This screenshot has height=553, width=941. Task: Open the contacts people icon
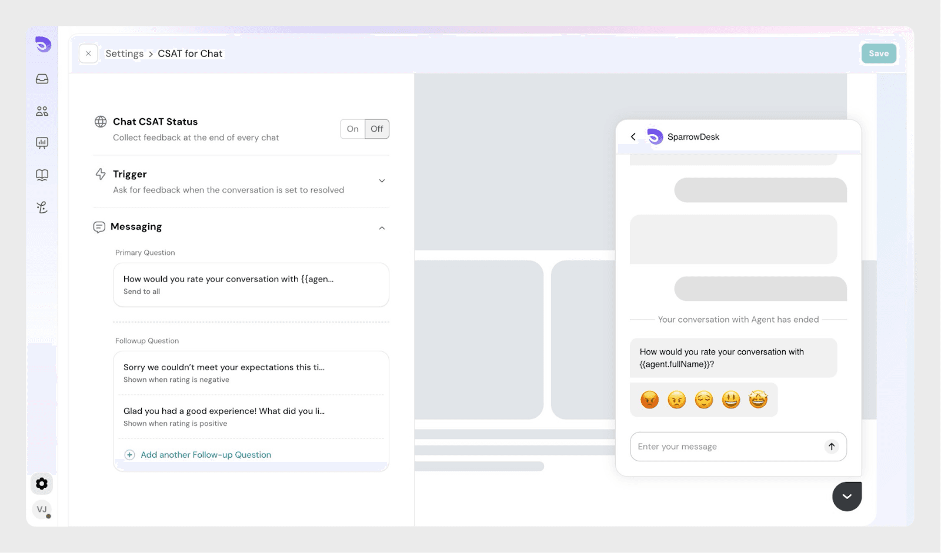[42, 111]
